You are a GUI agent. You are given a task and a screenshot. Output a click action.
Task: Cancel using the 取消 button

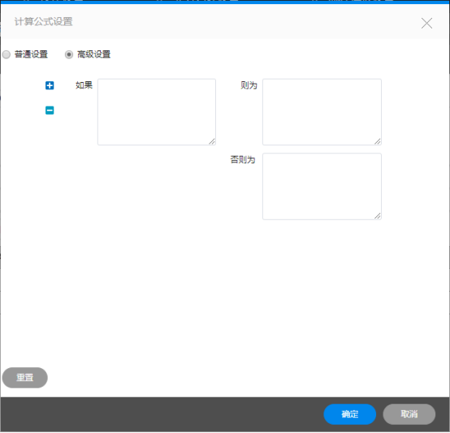coord(409,414)
